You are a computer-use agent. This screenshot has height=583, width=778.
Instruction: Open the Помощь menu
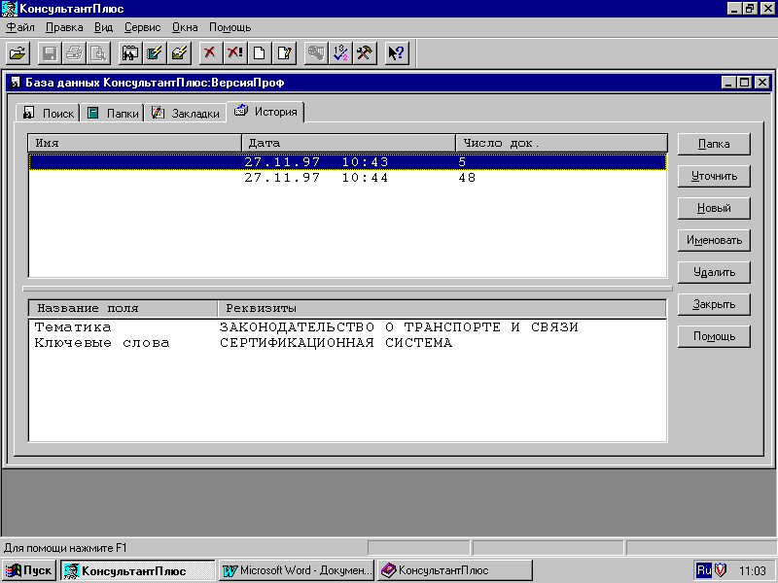point(230,27)
